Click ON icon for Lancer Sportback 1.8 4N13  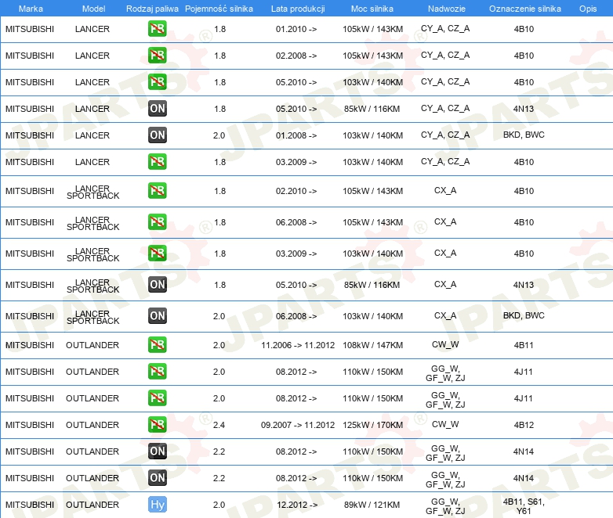pos(158,285)
